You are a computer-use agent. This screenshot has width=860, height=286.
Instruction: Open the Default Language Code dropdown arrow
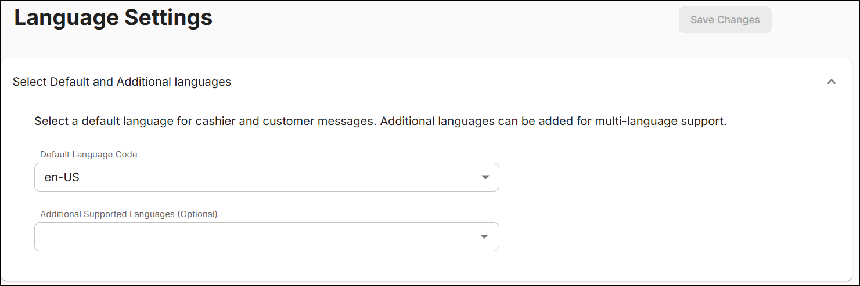click(485, 177)
